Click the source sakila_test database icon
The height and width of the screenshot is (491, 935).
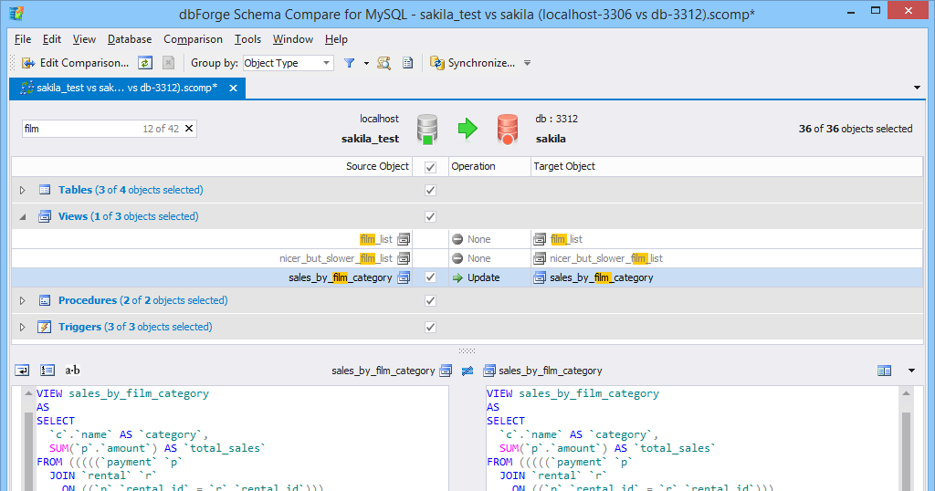(x=427, y=130)
